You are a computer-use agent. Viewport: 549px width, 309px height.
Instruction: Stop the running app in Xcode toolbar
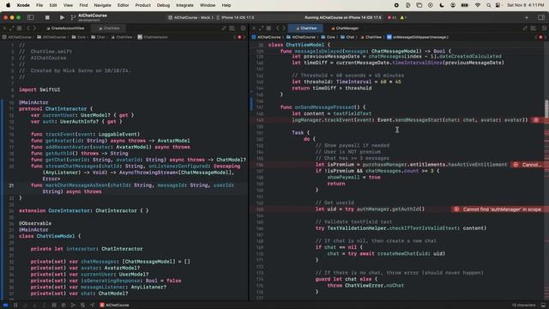pos(47,17)
